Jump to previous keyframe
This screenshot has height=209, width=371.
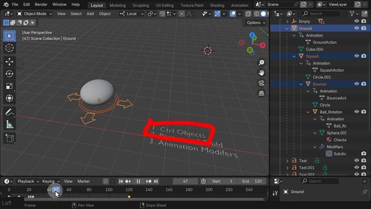[x=128, y=181]
